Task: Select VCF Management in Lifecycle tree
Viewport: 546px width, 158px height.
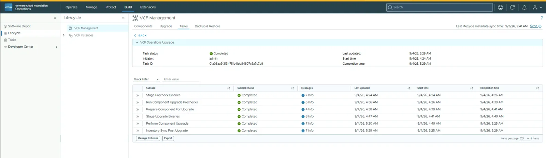Action: 86,28
